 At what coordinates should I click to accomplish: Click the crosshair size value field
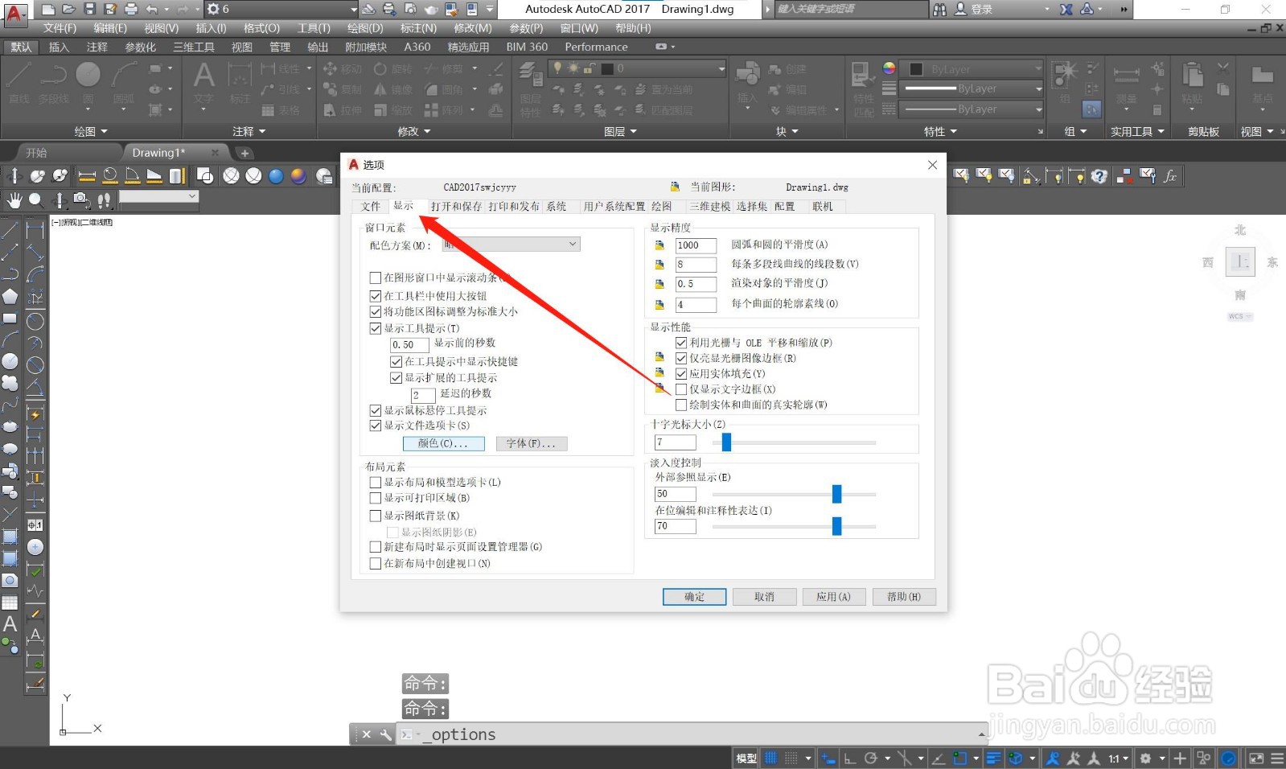[676, 442]
